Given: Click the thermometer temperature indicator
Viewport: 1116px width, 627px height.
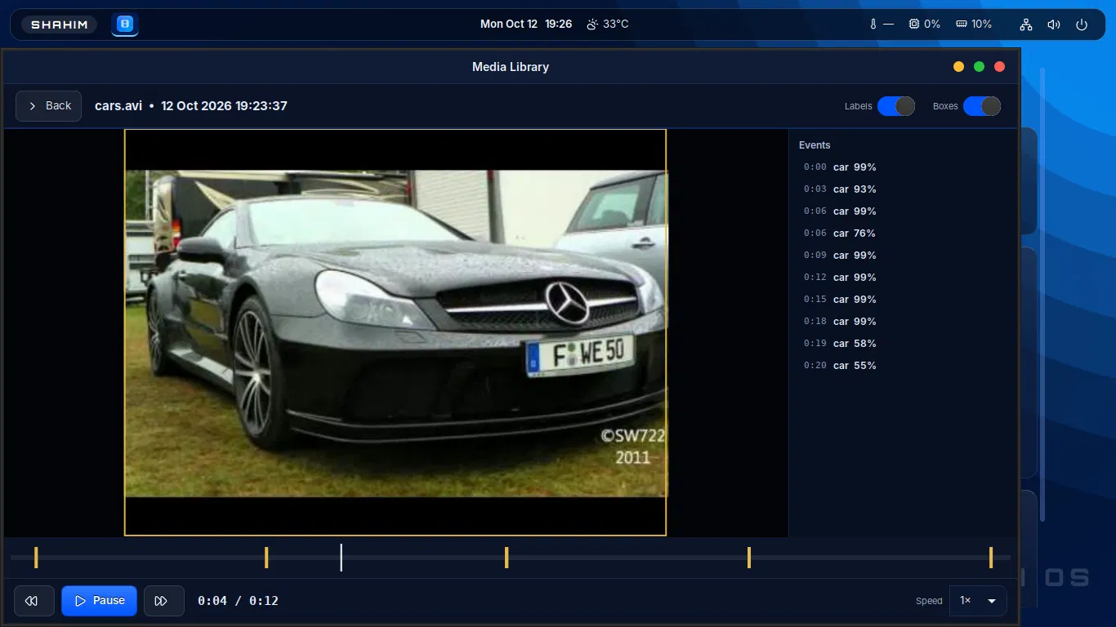Looking at the screenshot, I should click(882, 24).
